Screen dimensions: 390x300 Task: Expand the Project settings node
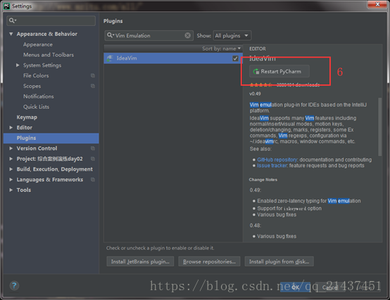click(11, 159)
